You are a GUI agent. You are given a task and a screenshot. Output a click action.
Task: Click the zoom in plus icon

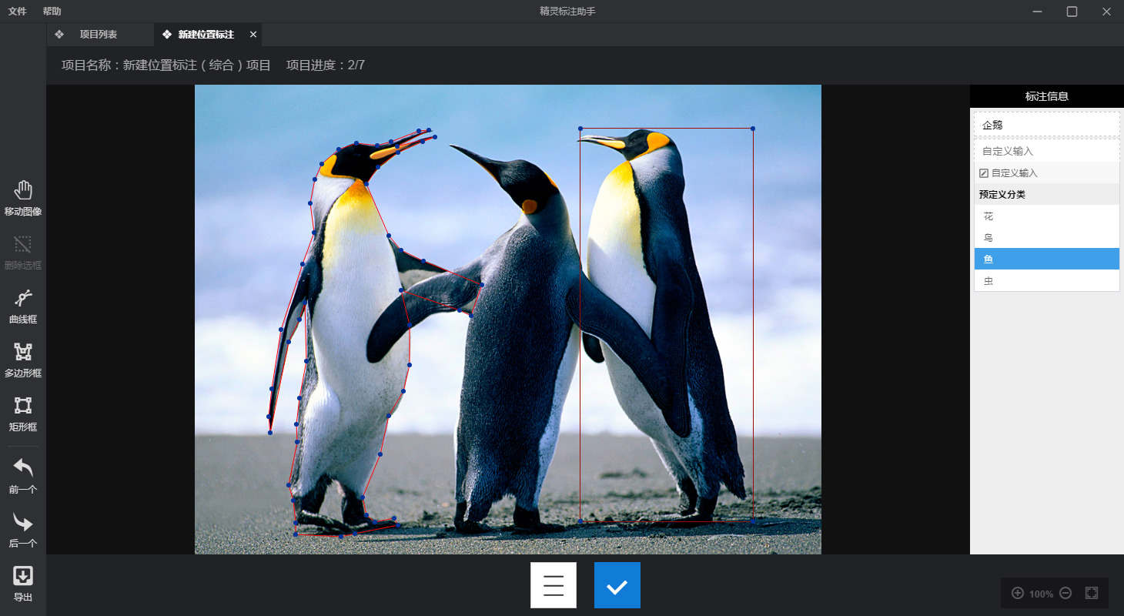[x=1018, y=593]
